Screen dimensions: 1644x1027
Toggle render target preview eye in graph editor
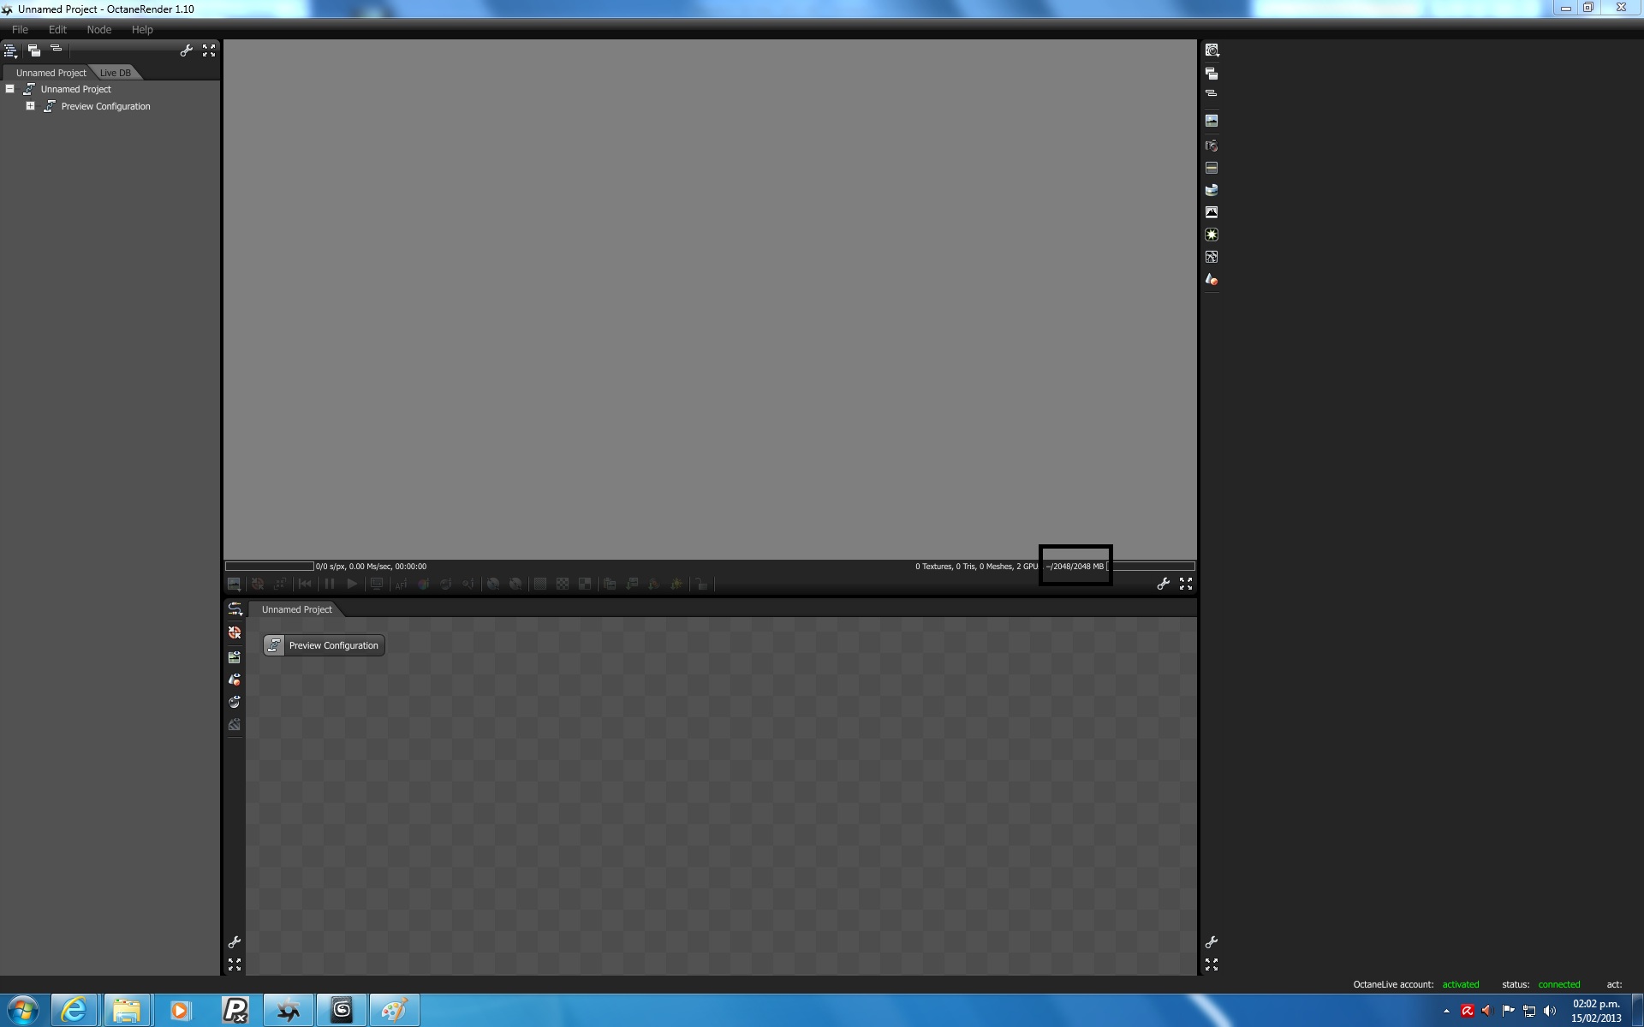[235, 657]
